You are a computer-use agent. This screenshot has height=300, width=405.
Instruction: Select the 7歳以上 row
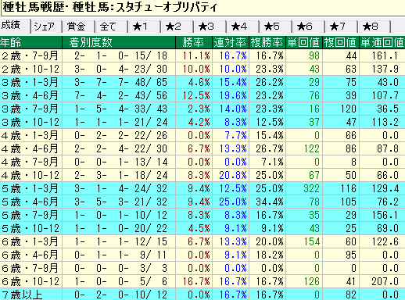click(202, 295)
